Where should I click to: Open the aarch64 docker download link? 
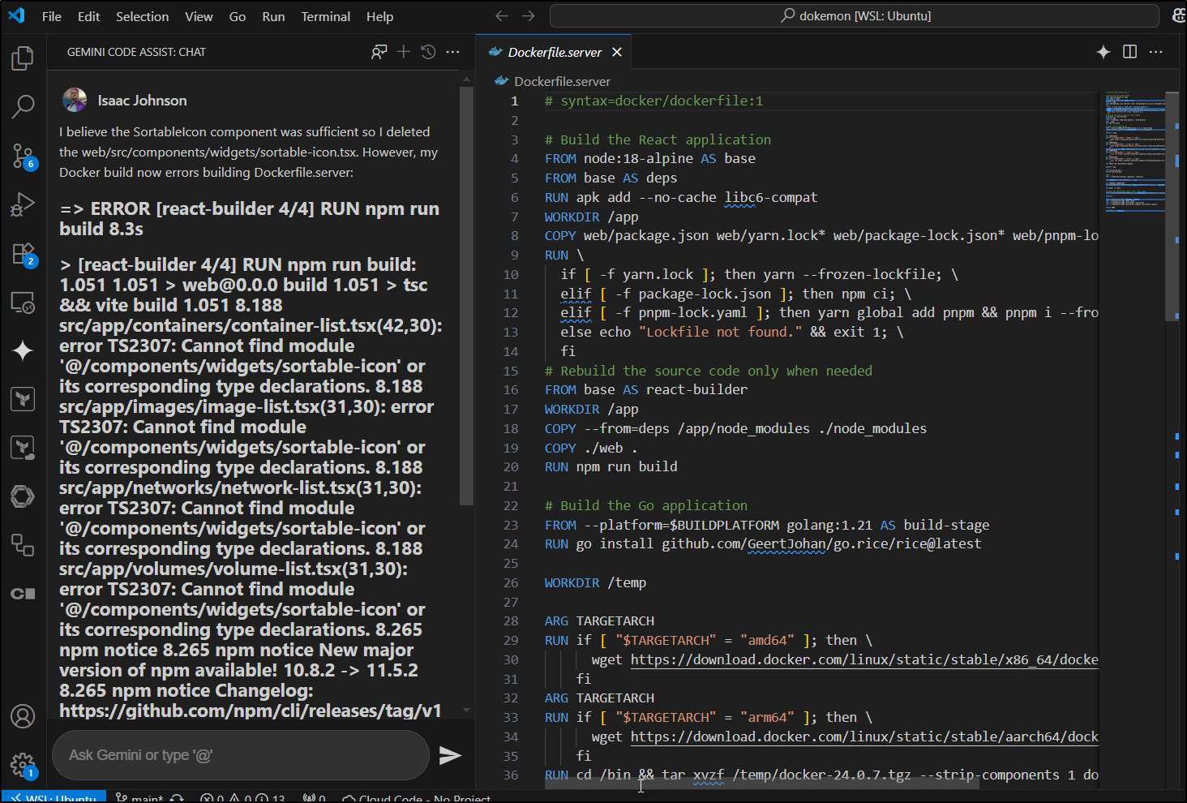click(x=864, y=736)
